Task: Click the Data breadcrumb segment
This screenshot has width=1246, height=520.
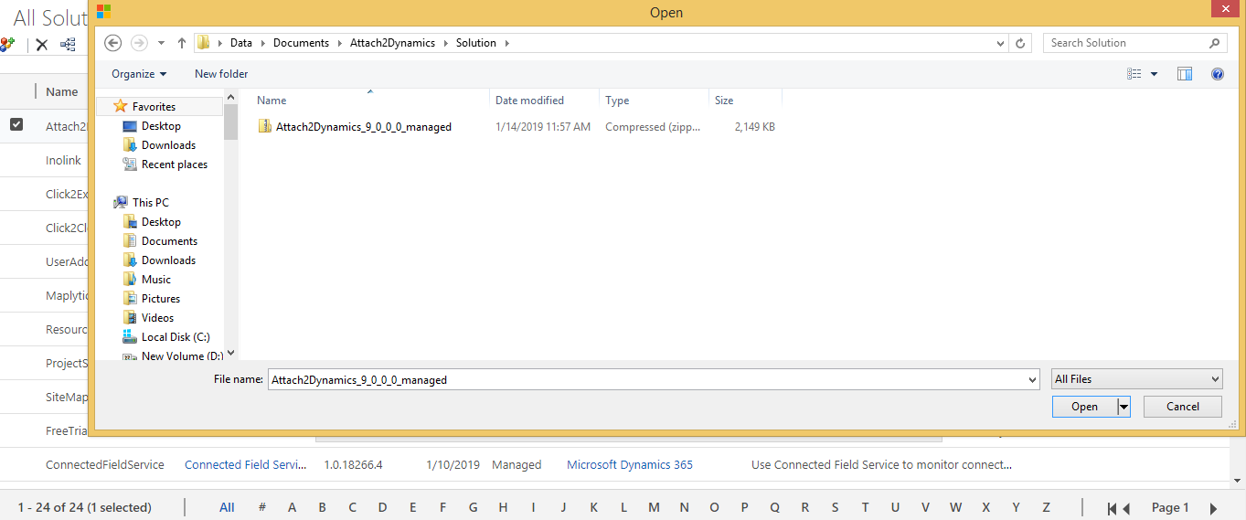Action: (240, 43)
